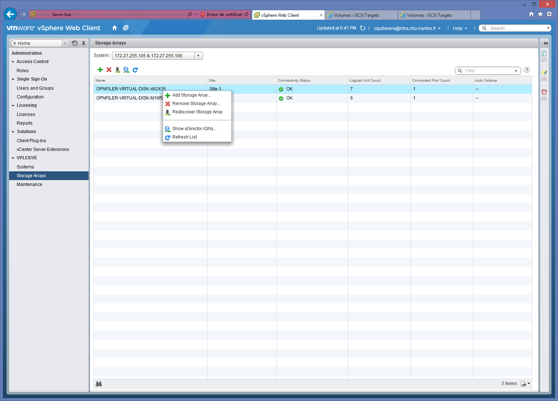558x401 pixels.
Task: Click the Show vDirector IQNs toolbar icon
Action: (x=126, y=70)
